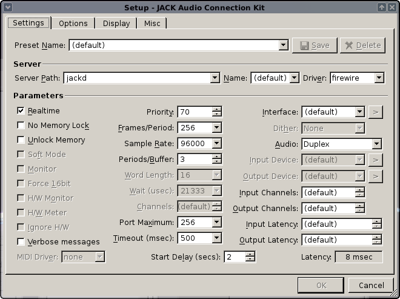This screenshot has height=299, width=400.
Task: Switch to the Settings tab
Action: (28, 23)
